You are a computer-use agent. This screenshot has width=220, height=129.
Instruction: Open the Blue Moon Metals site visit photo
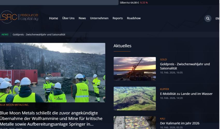coord(53,72)
